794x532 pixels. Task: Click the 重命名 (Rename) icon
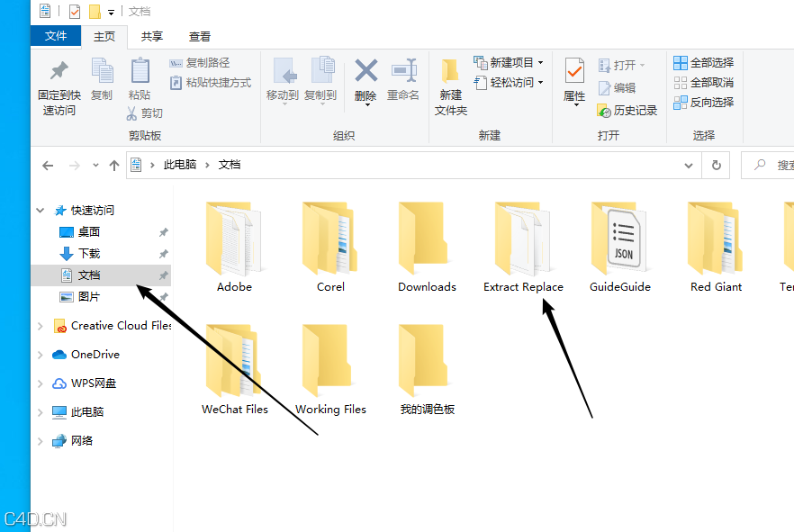404,81
